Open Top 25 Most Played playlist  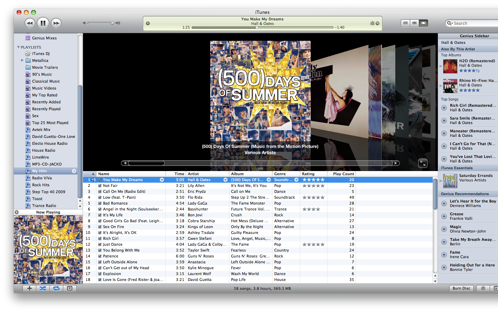(x=50, y=123)
